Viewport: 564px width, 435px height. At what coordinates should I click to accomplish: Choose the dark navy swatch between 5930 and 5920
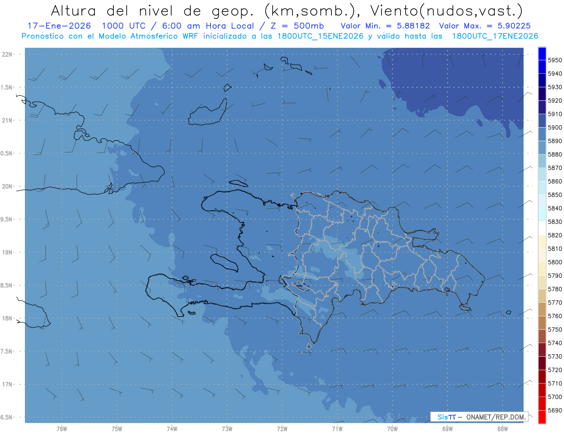point(541,94)
